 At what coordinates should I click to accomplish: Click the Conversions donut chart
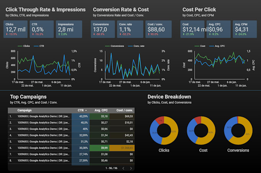tap(238, 131)
